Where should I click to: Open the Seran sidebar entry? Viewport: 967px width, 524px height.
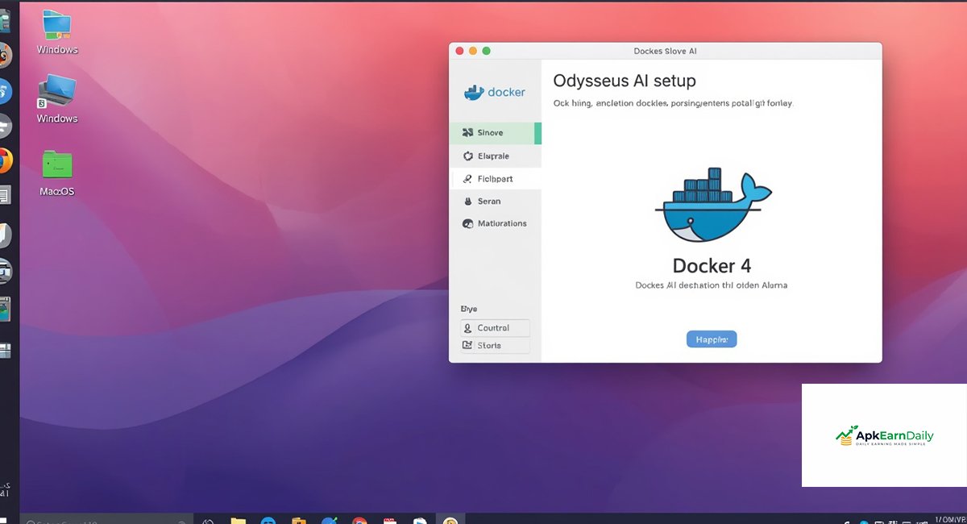click(x=495, y=201)
